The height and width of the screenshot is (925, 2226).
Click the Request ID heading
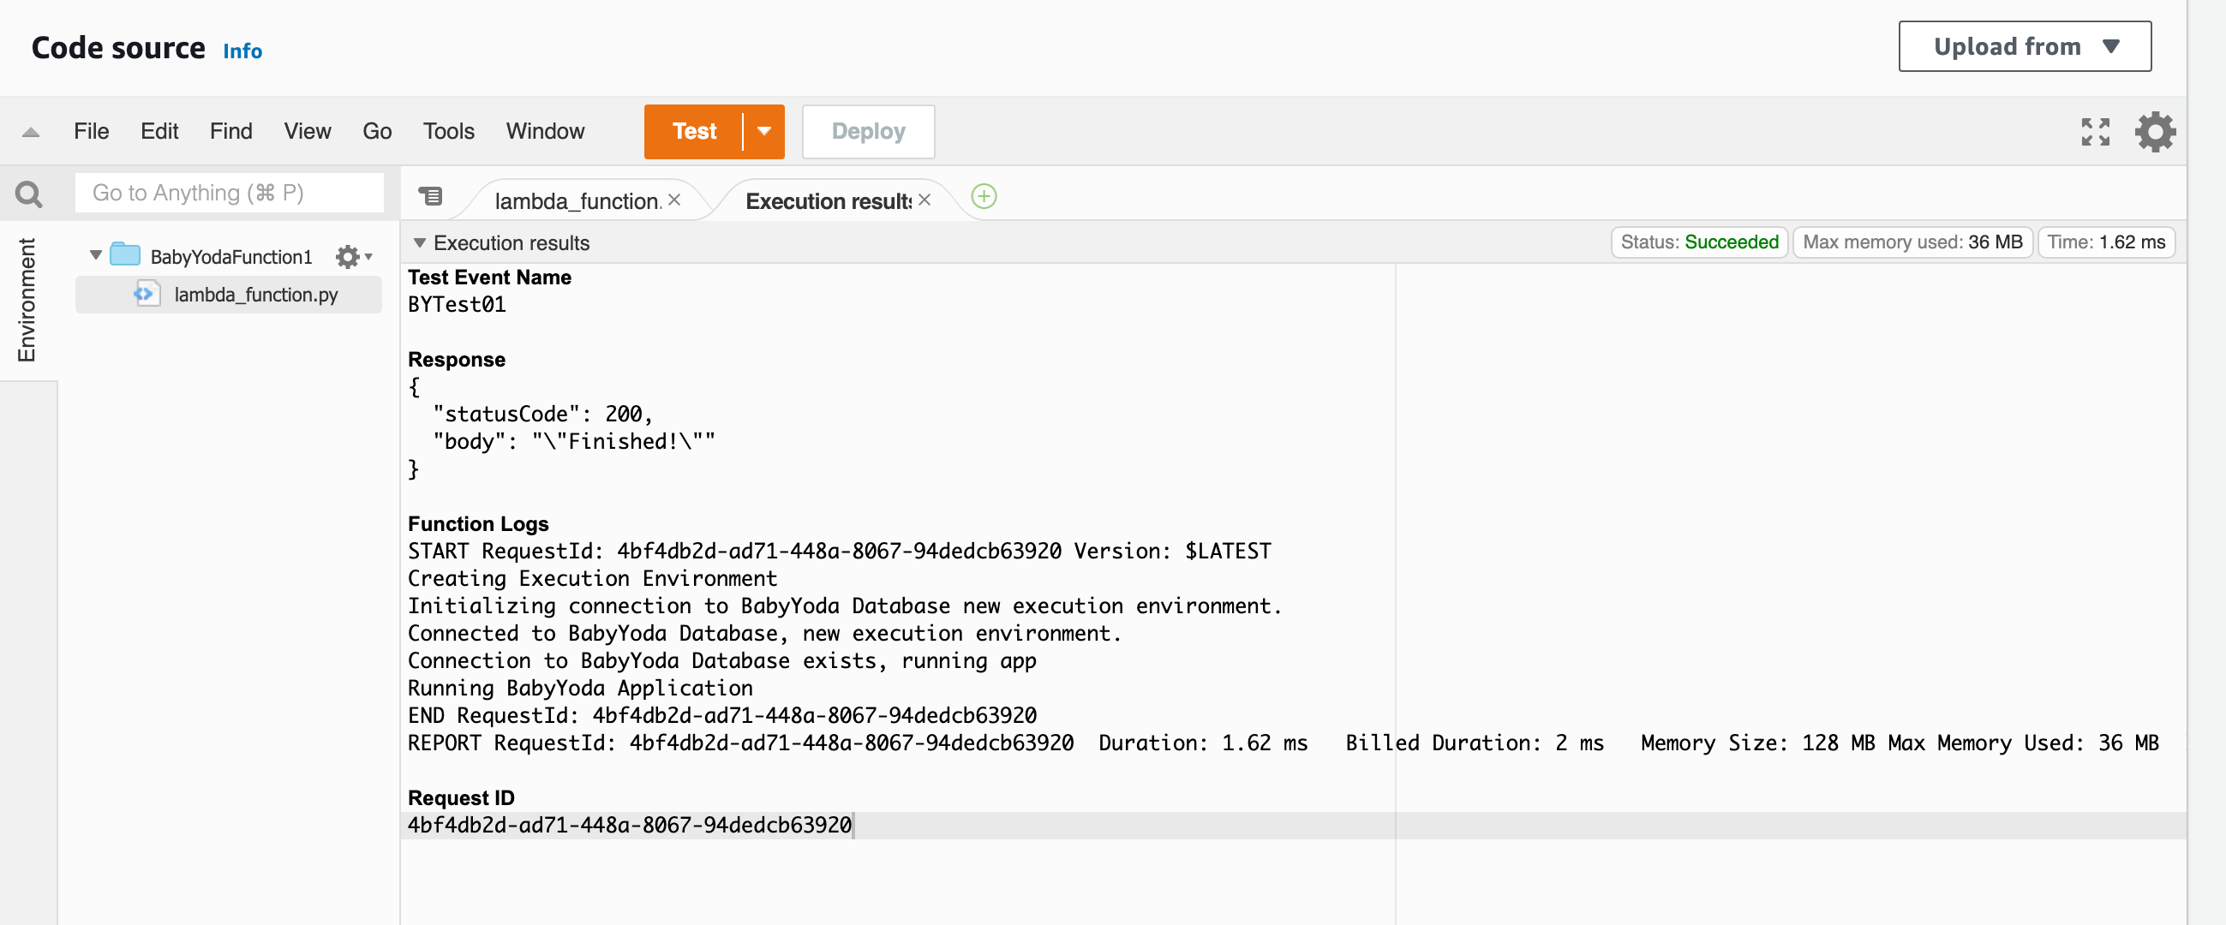click(x=461, y=798)
